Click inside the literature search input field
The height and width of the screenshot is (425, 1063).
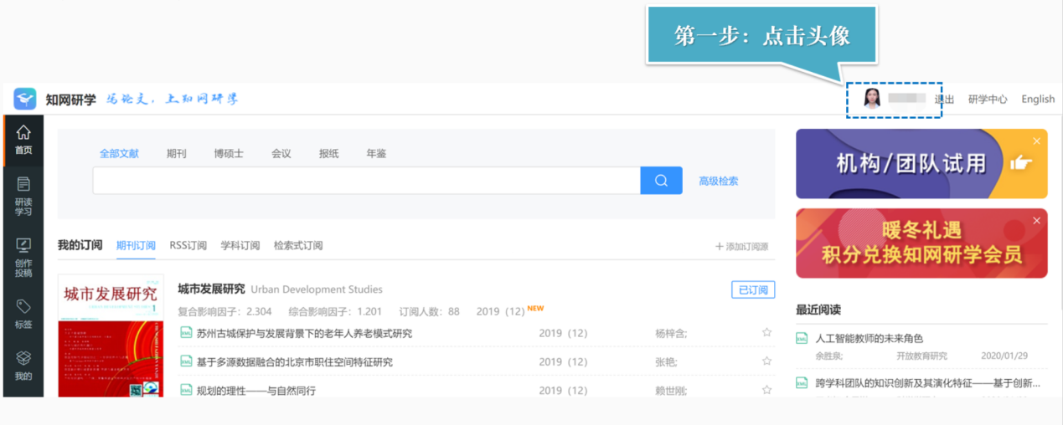click(x=367, y=181)
